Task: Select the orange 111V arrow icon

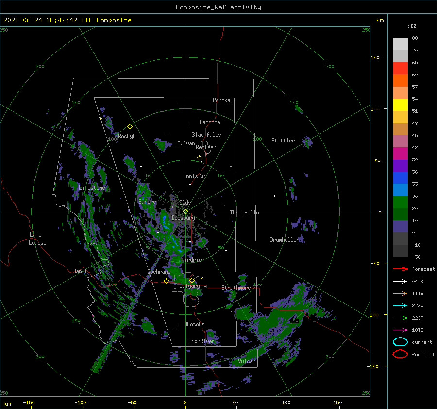Action: click(400, 293)
